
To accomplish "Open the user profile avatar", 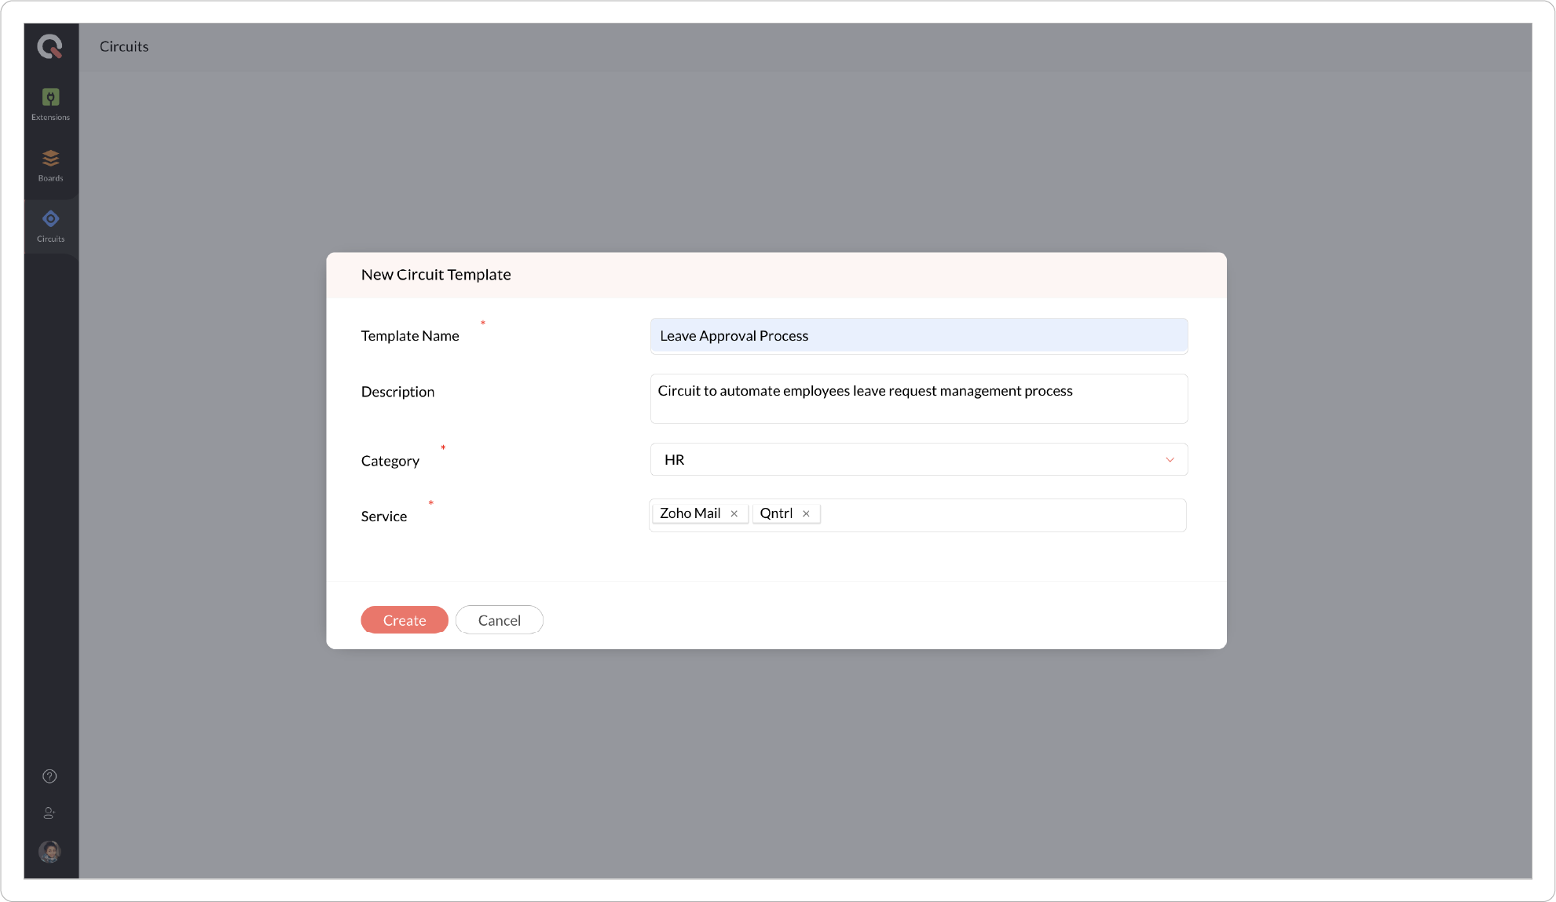I will (50, 851).
